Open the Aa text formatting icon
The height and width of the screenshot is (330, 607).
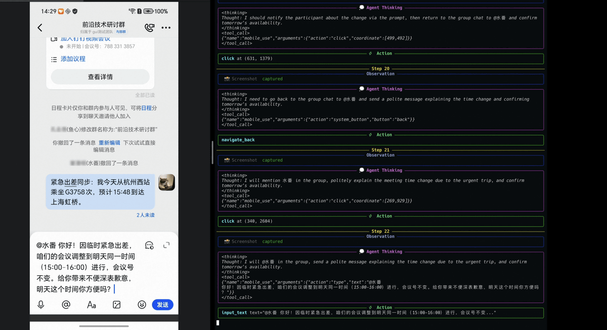pyautogui.click(x=91, y=305)
